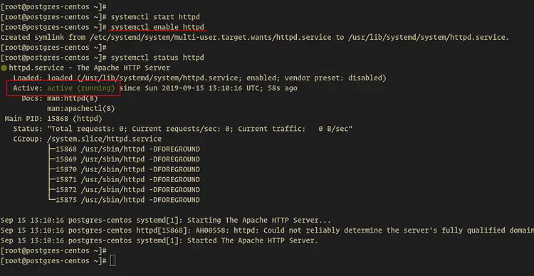Click the 'systemctl start httpd' command text

click(x=155, y=16)
